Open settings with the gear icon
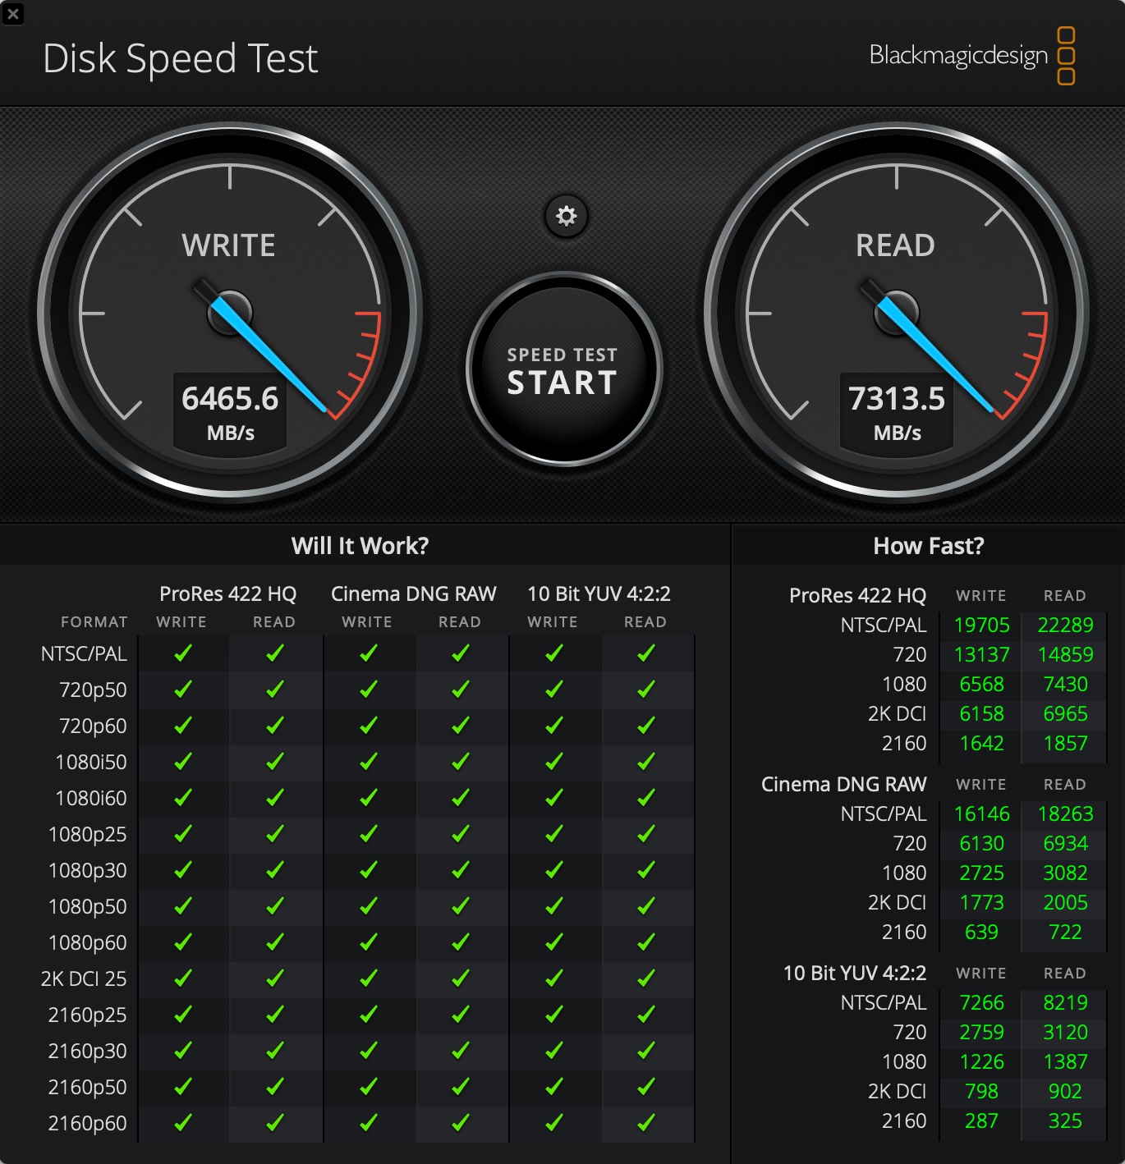 567,216
